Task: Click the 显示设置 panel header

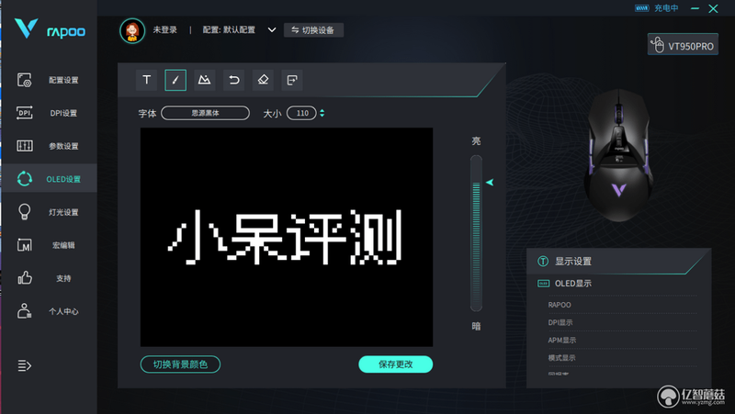Action: point(618,261)
